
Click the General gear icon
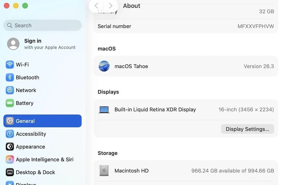(10, 121)
